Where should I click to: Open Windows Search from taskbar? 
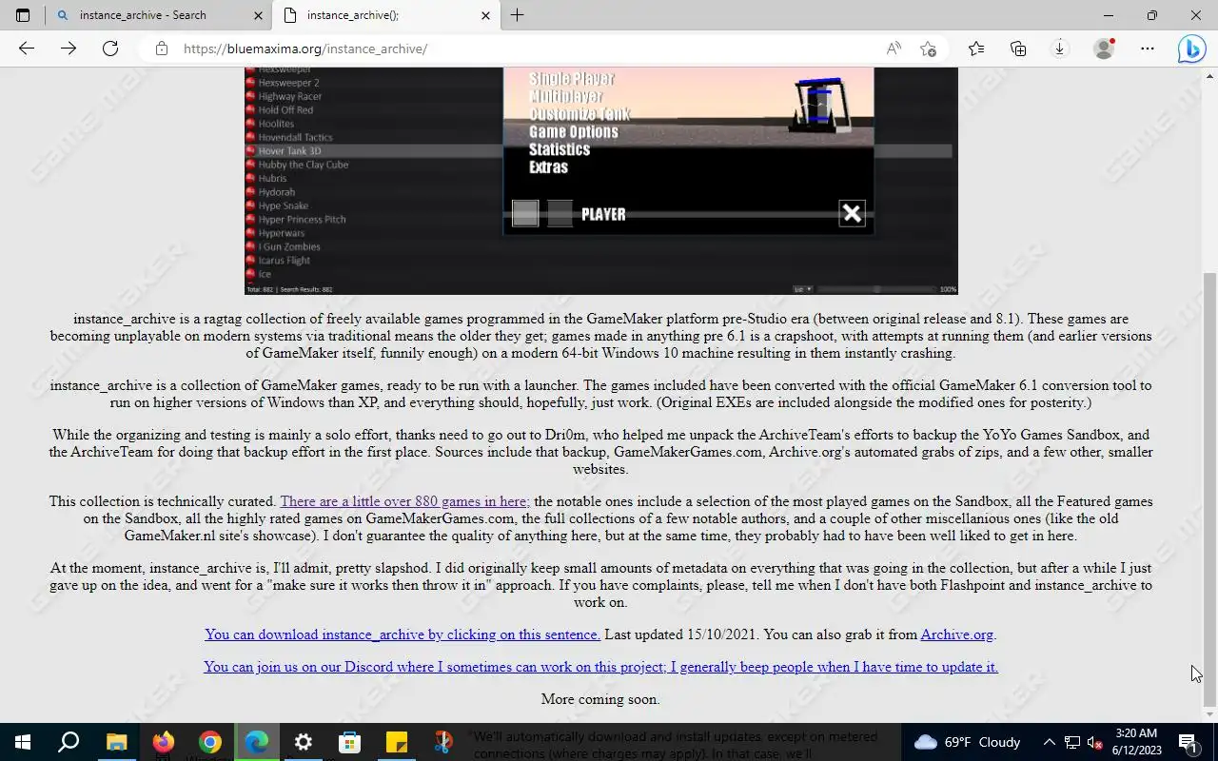pyautogui.click(x=69, y=742)
